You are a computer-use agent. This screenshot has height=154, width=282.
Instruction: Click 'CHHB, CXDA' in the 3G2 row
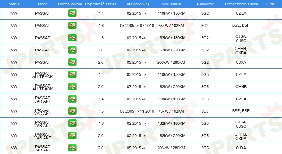click(241, 51)
